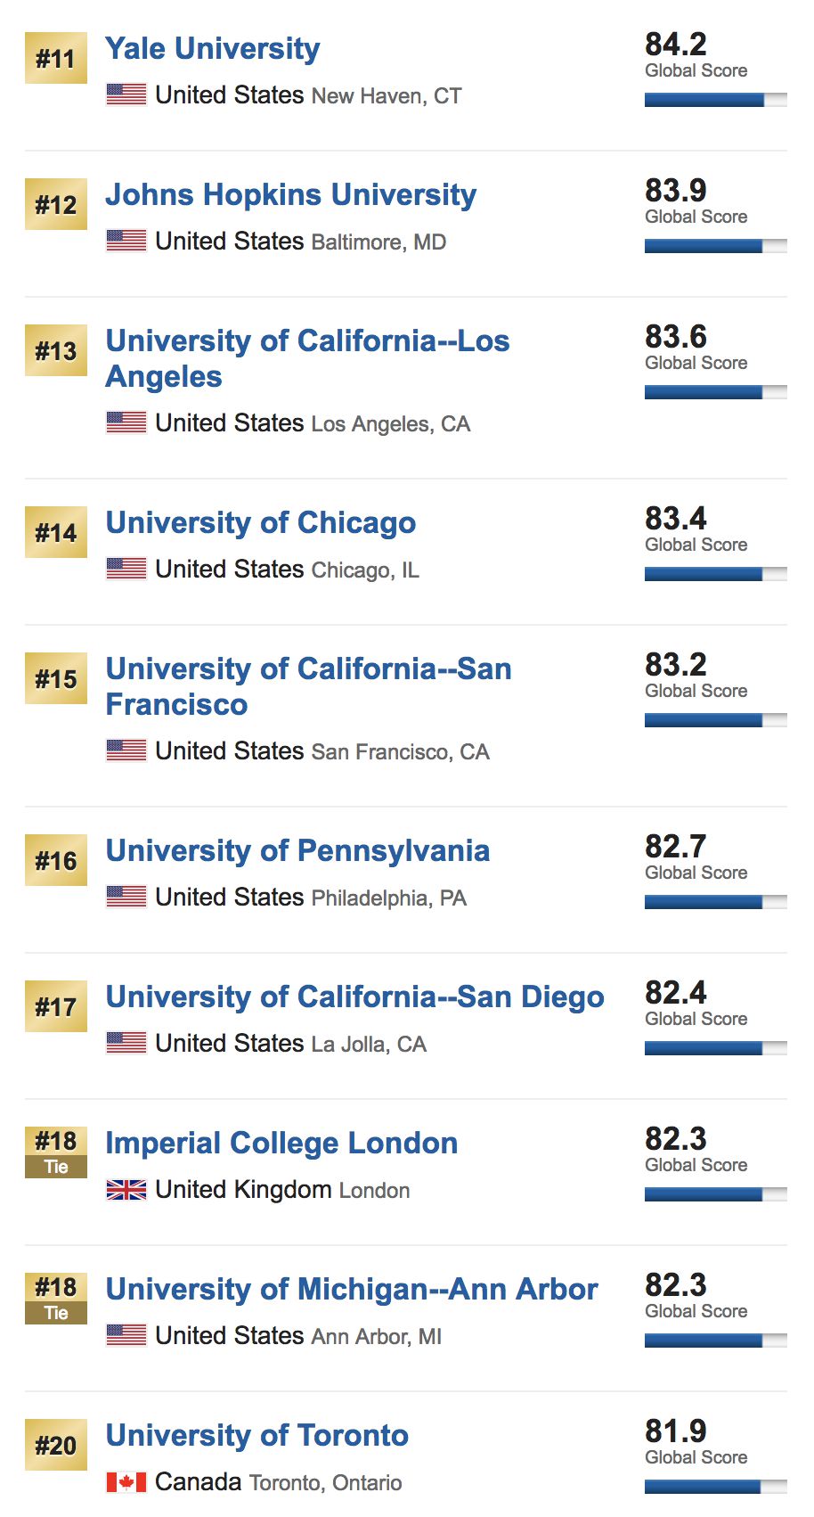Click Yale's 84.2 global score bar
This screenshot has height=1517, width=814.
click(715, 100)
